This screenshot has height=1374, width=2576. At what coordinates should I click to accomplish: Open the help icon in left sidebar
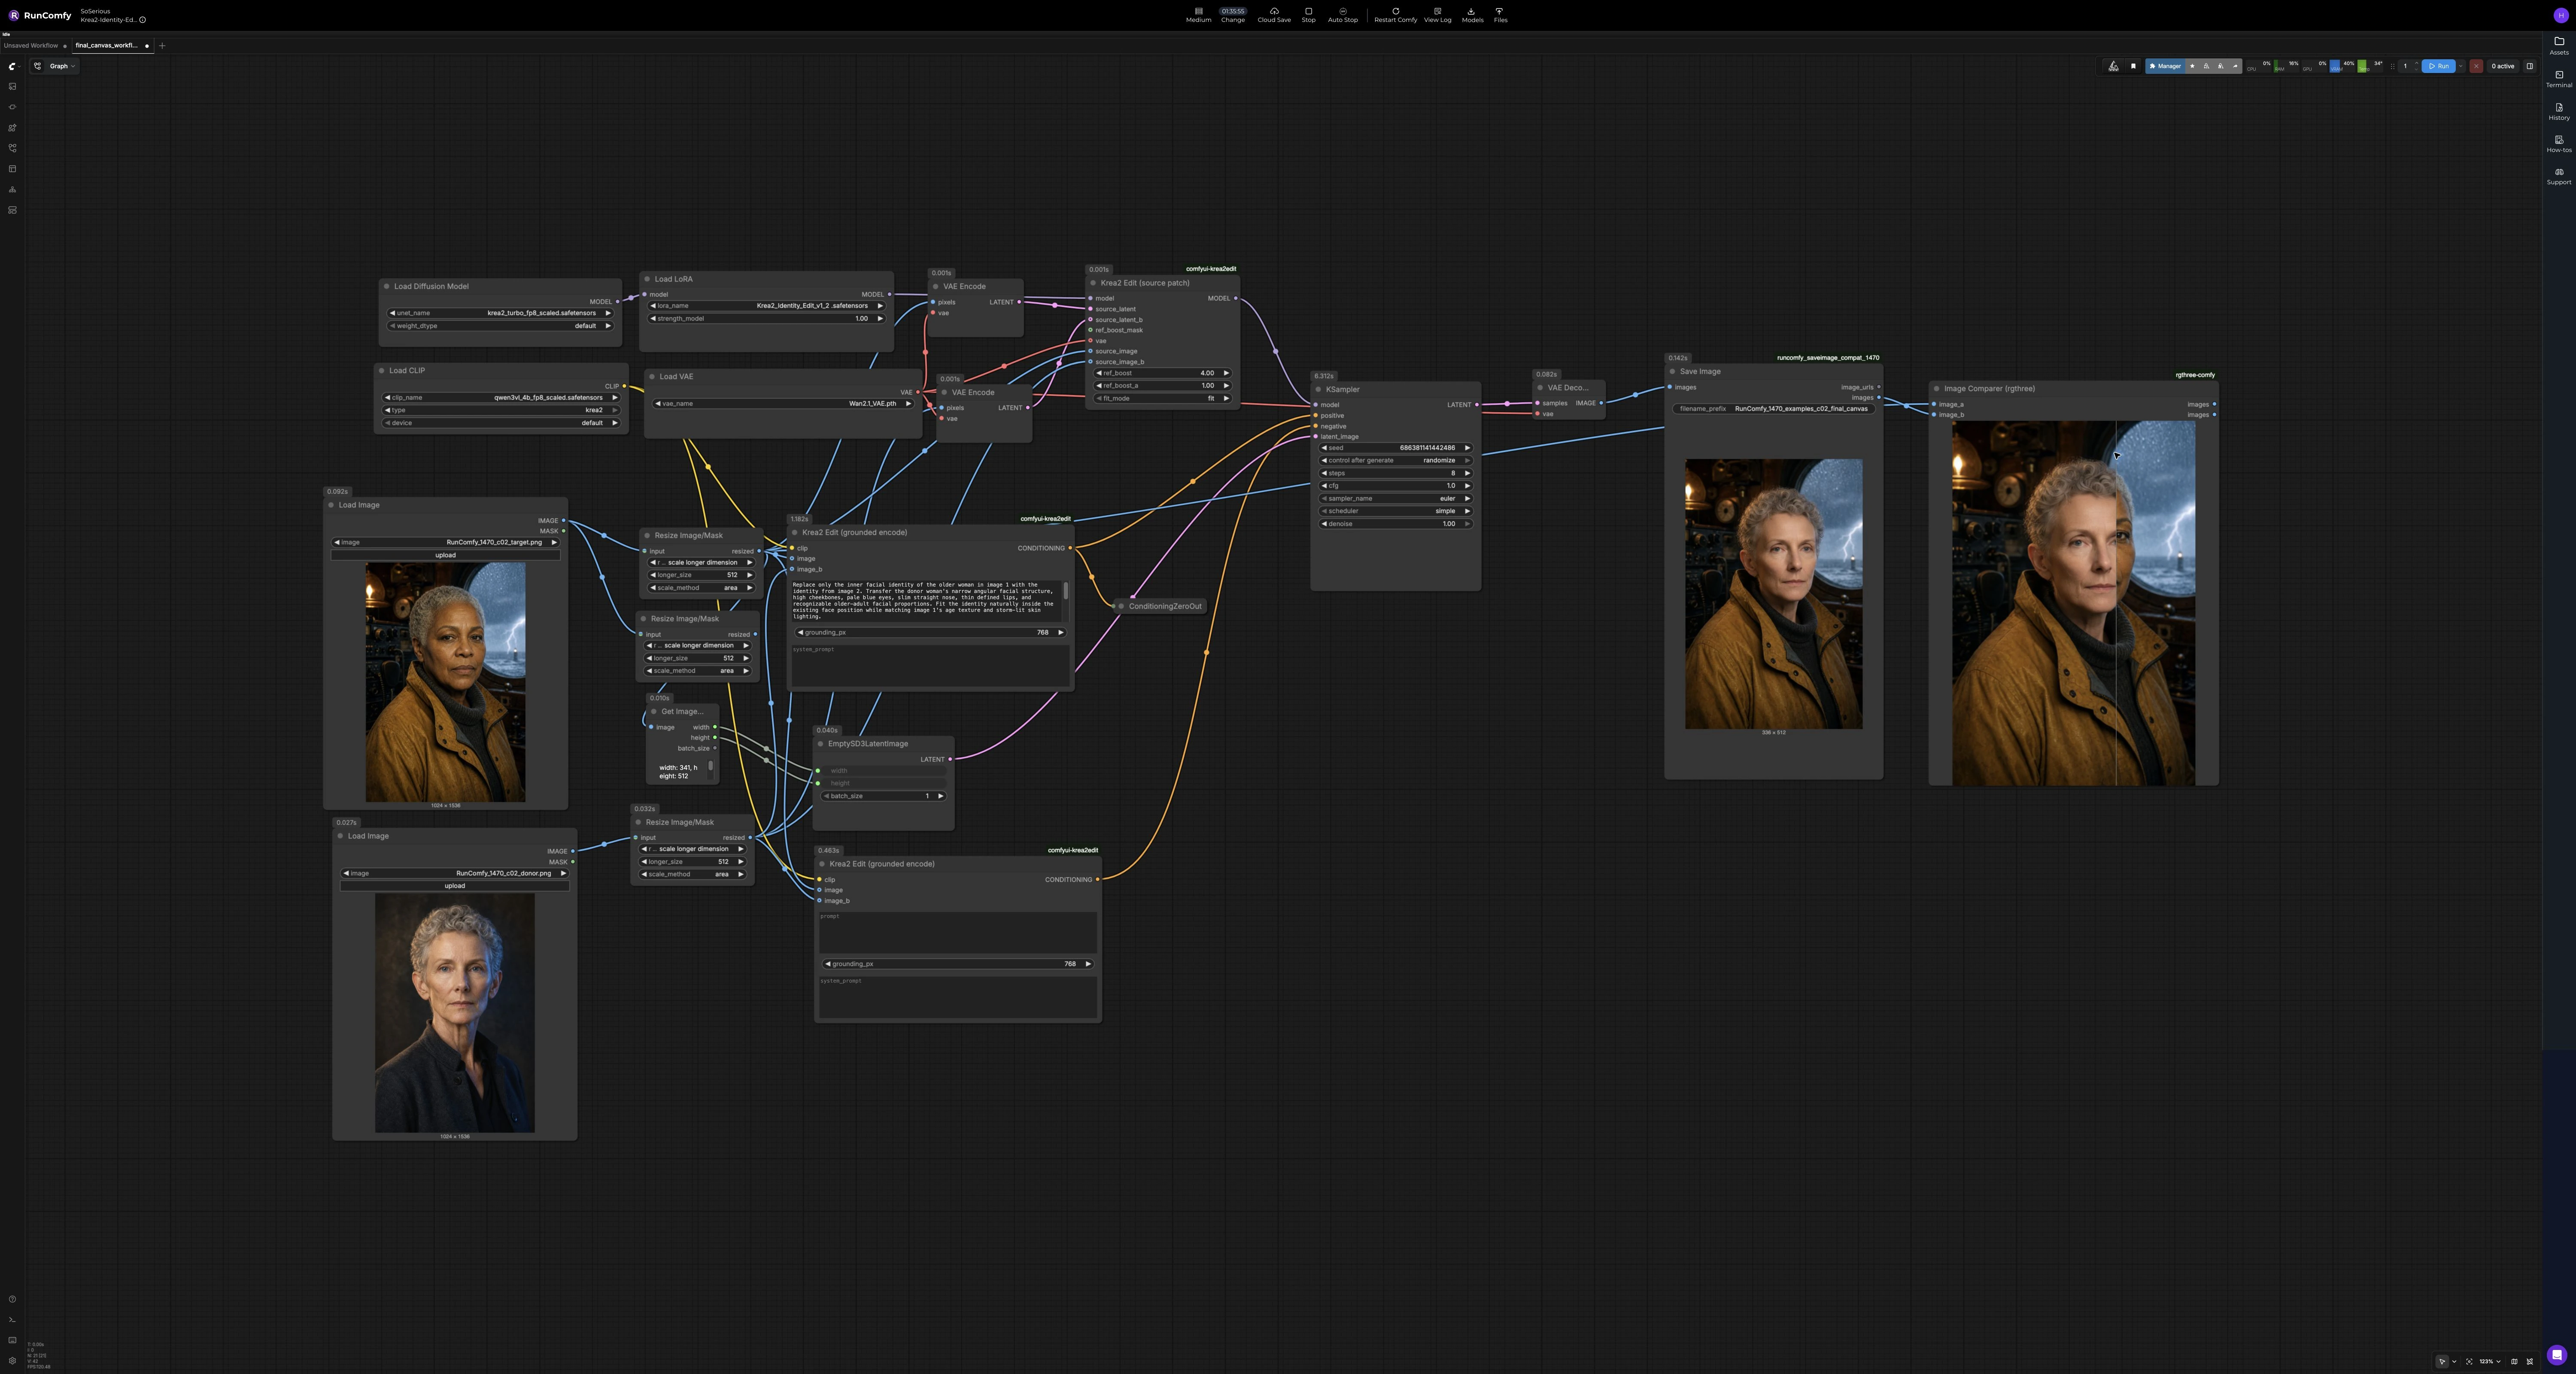[x=12, y=1299]
